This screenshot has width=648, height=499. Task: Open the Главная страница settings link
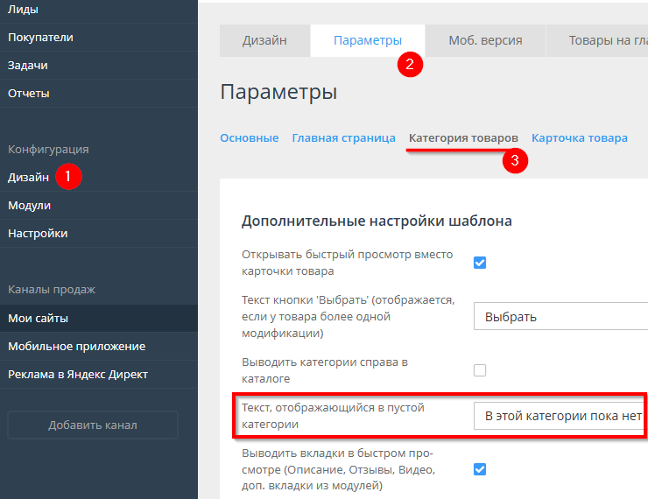(x=343, y=138)
